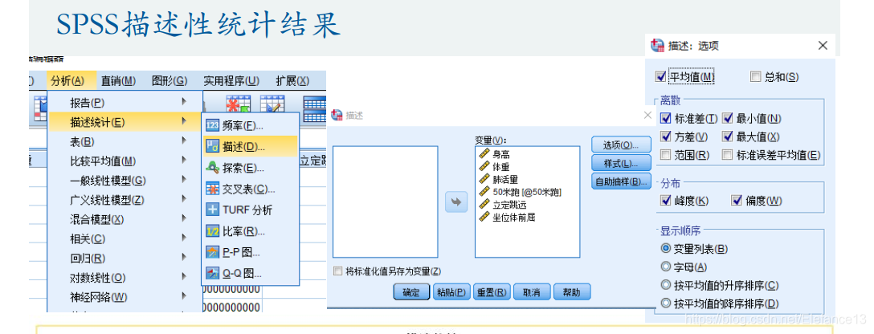Toggle the 最大值(X) checkbox
The height and width of the screenshot is (334, 874).
click(x=728, y=136)
